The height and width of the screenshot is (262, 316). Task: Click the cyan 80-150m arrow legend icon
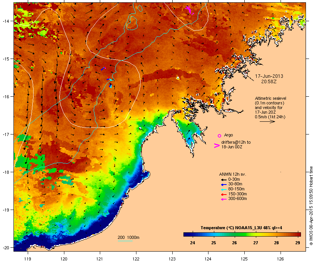coord(224,190)
